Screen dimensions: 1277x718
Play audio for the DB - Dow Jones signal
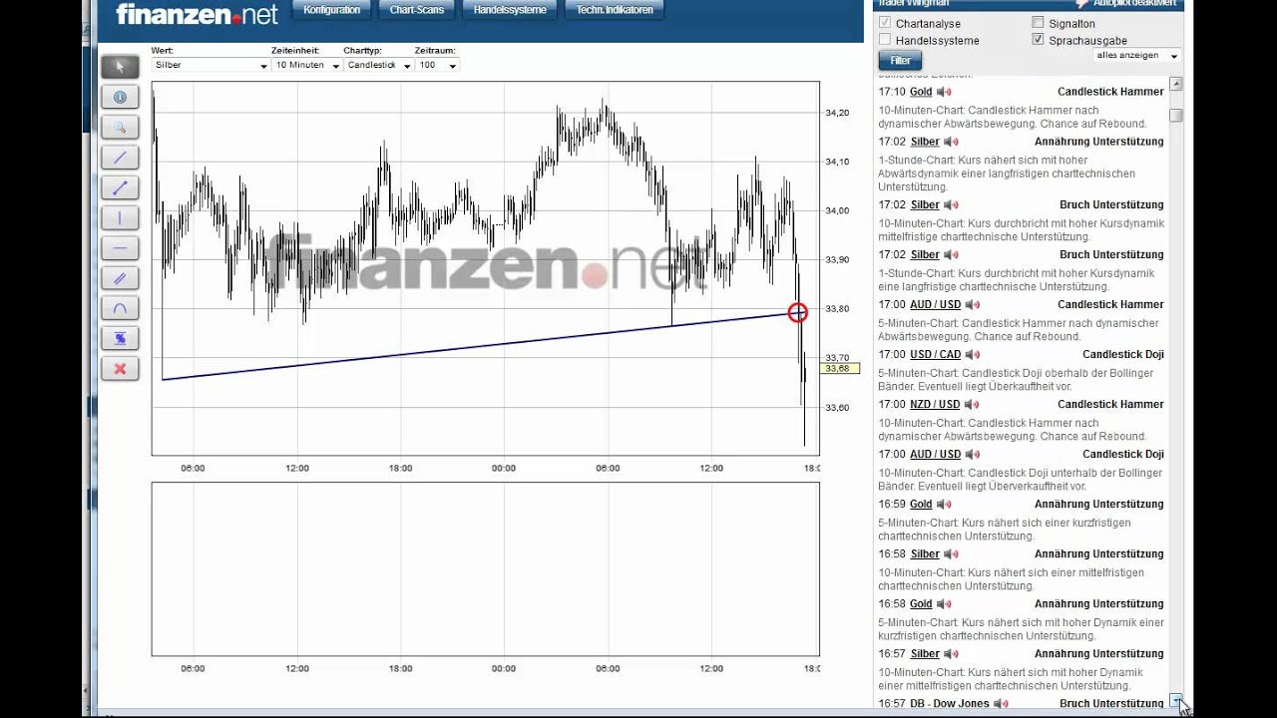(x=1001, y=703)
